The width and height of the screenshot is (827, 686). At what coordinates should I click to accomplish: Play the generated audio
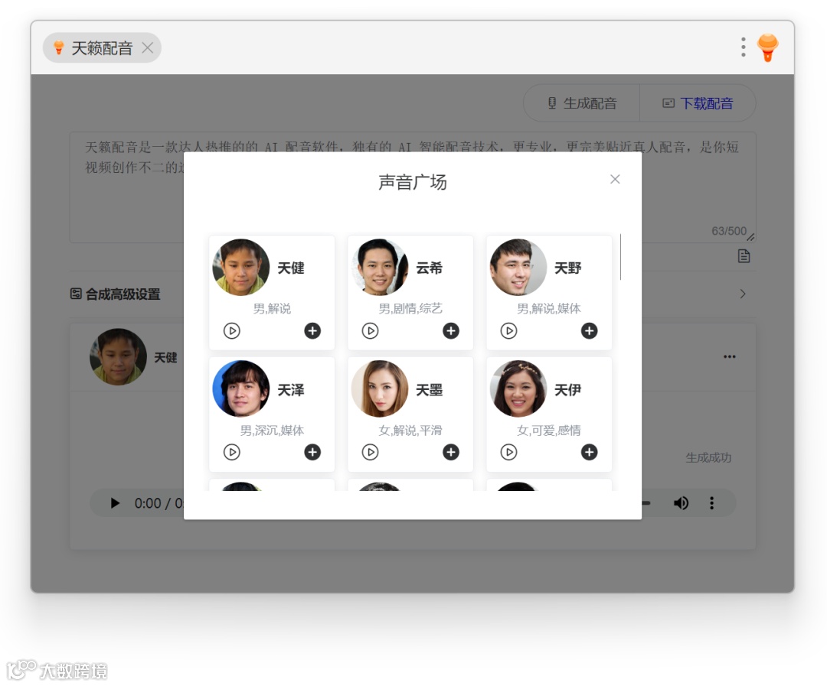(x=115, y=503)
